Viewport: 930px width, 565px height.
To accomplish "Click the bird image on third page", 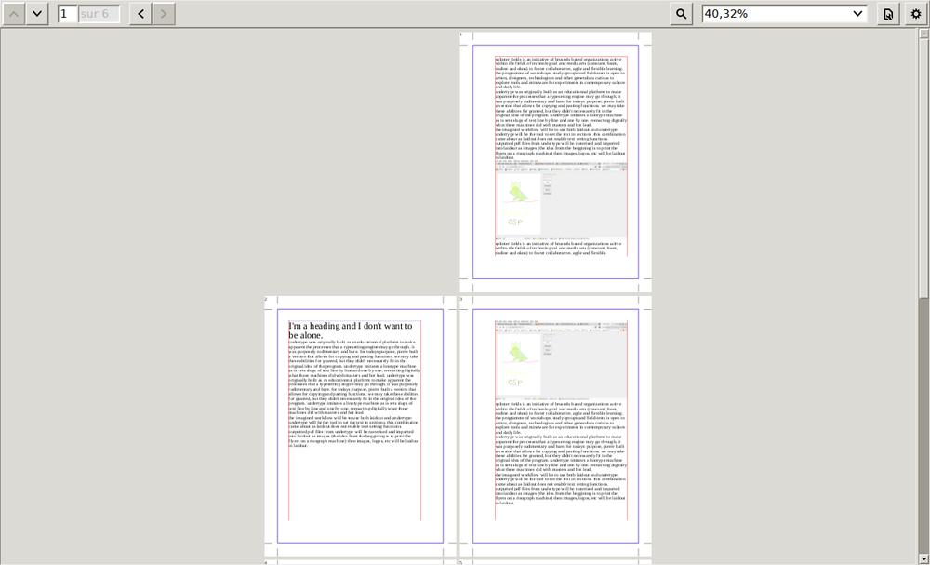I will point(517,352).
